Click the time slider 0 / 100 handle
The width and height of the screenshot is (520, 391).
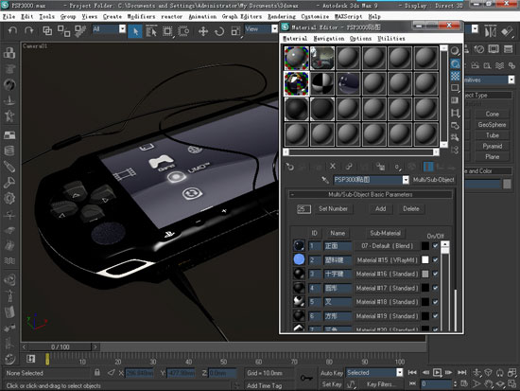[60, 347]
